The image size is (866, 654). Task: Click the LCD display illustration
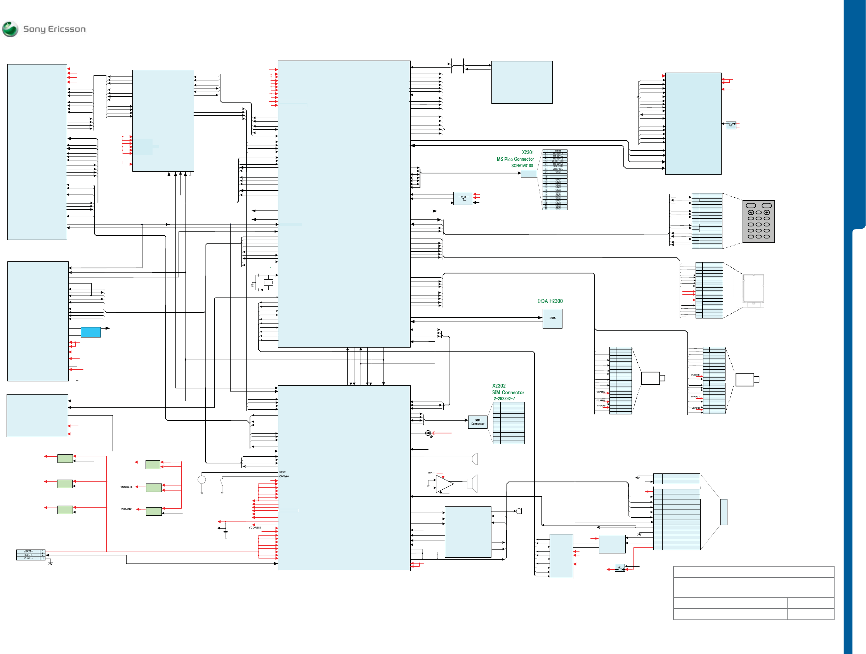tap(754, 290)
